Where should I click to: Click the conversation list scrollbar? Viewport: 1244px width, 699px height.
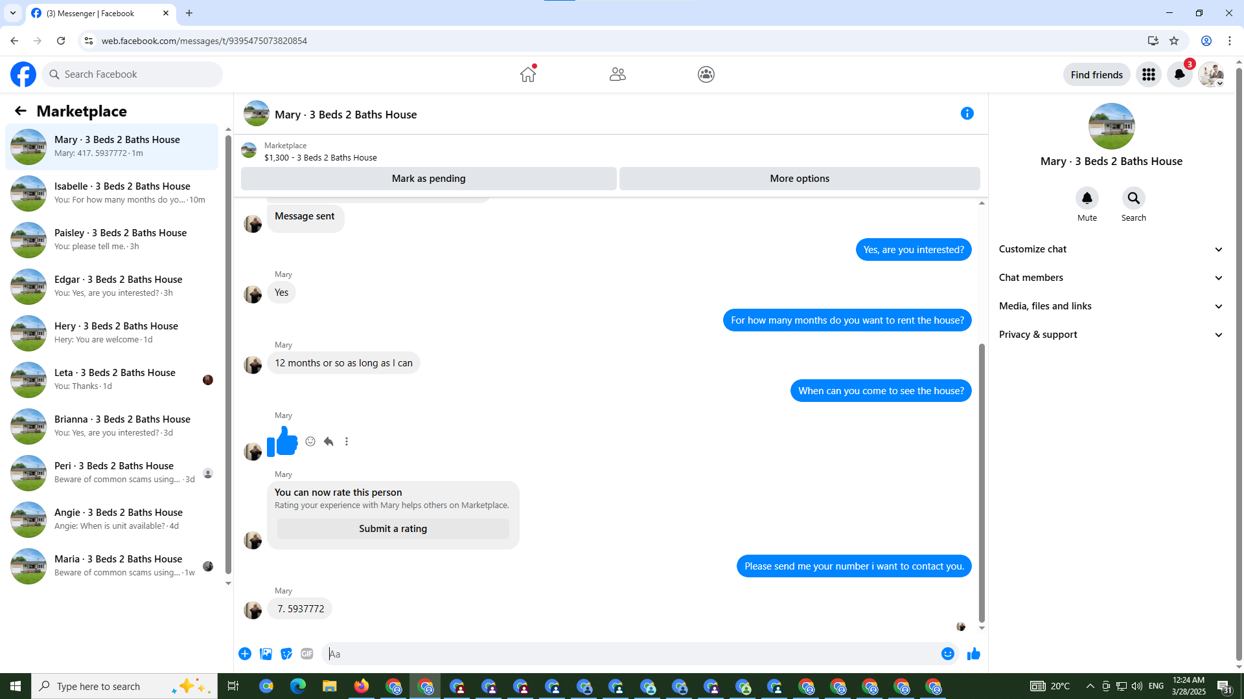point(228,355)
